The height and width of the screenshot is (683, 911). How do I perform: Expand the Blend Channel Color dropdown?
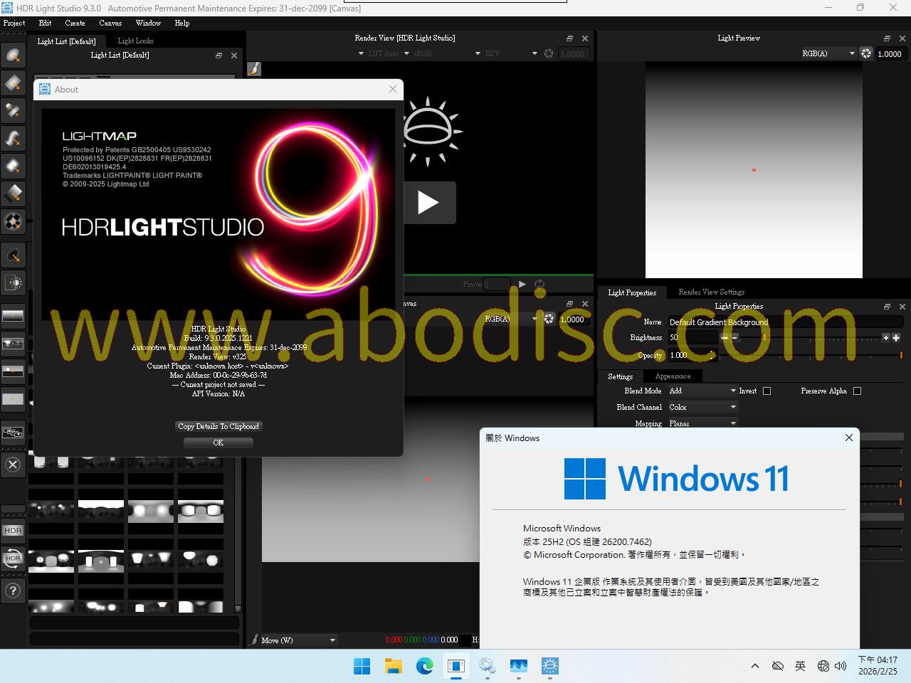tap(702, 407)
